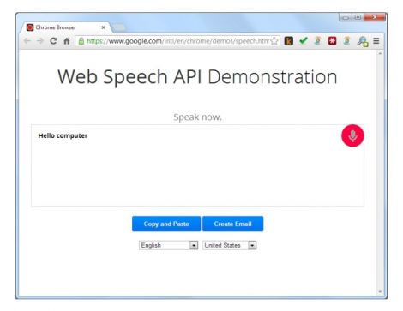The width and height of the screenshot is (403, 311).
Task: Open the red asterisk extension icon
Action: [332, 41]
